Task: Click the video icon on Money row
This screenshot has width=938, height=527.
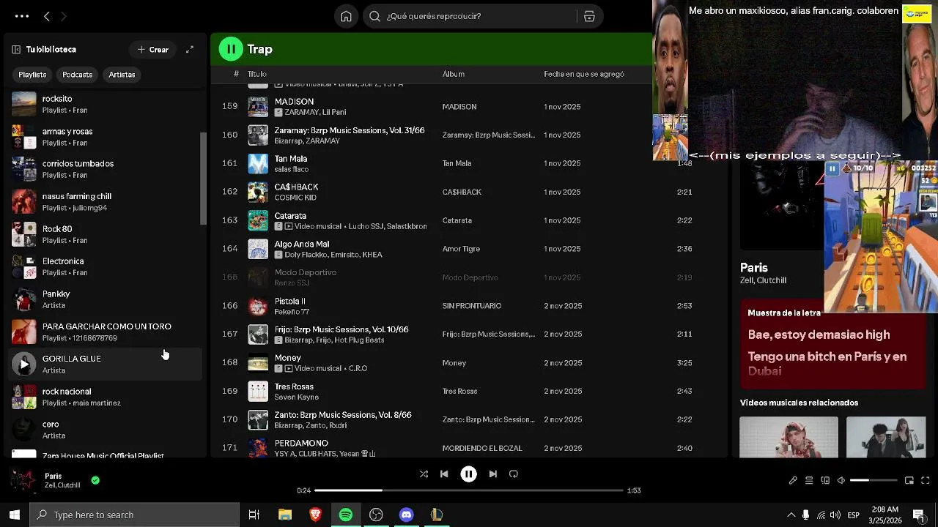Action: [289, 368]
